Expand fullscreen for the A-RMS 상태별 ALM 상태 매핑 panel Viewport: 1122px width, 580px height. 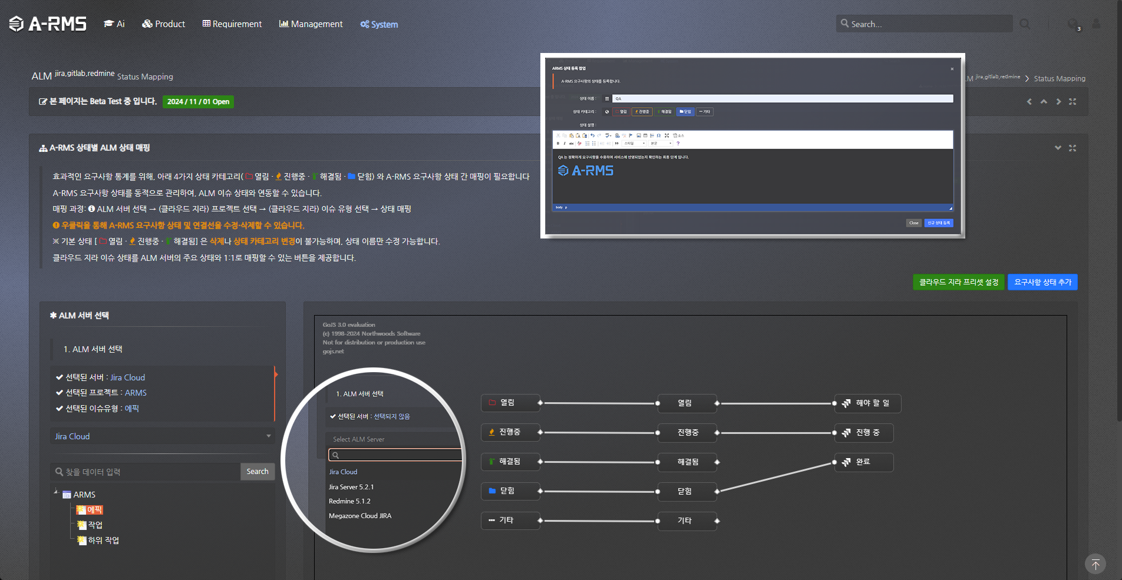pos(1072,148)
